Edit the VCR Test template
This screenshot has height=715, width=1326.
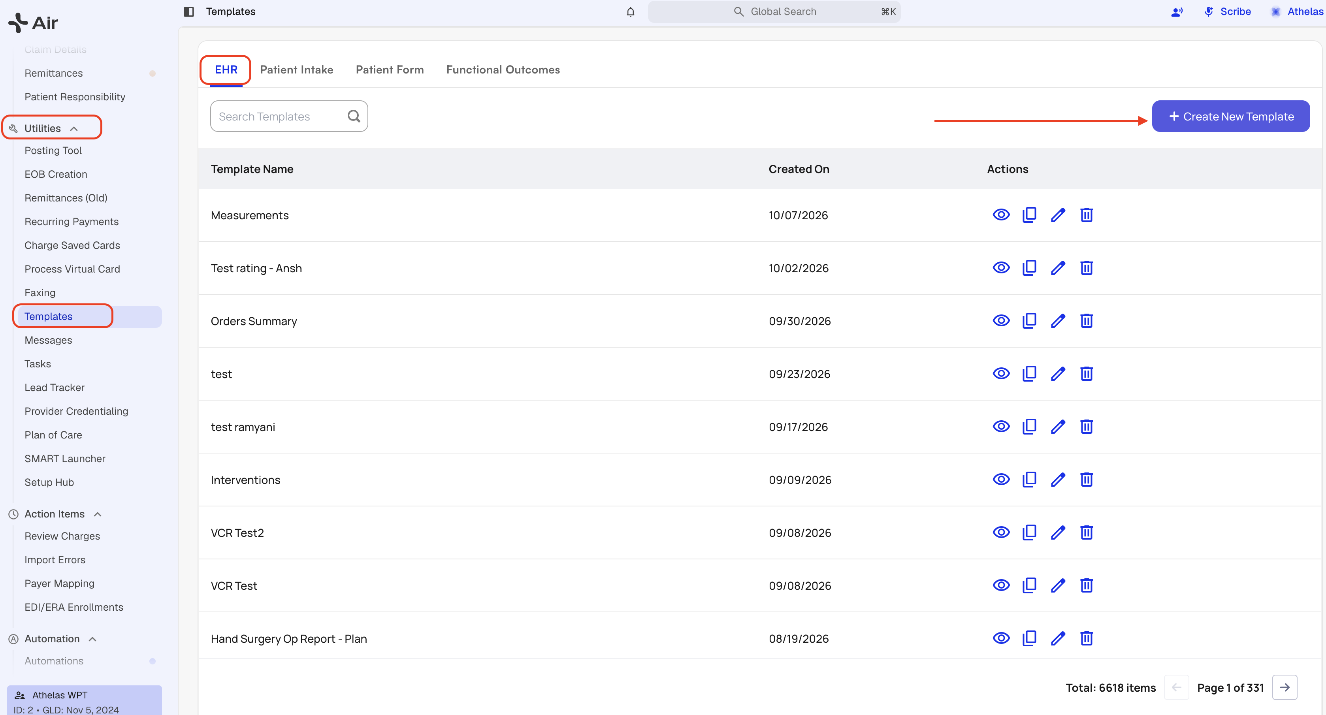(x=1058, y=586)
